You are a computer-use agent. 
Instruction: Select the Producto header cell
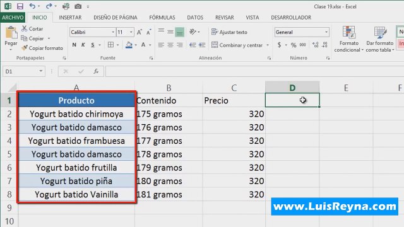[76, 100]
